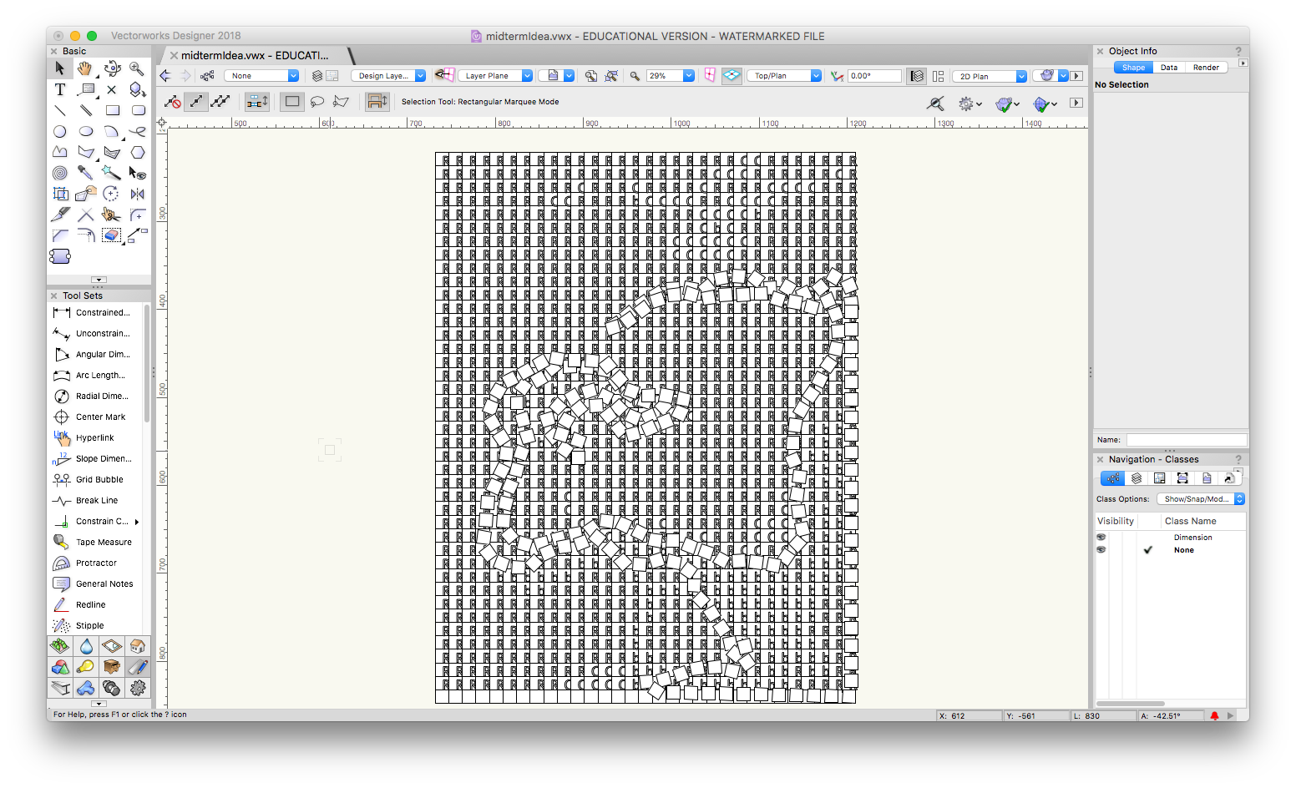Viewport: 1296px width, 788px height.
Task: Expand the Constrain Collinear tool flyout arrow
Action: pos(137,522)
